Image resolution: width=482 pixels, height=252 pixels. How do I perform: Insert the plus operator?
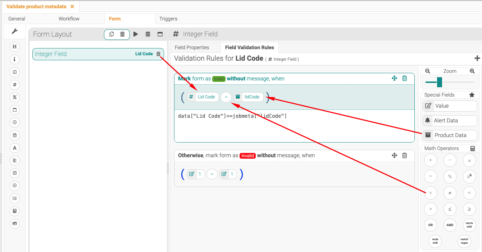point(431,160)
